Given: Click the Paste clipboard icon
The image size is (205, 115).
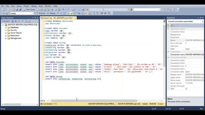Looking at the screenshot, I should [x=59, y=10].
